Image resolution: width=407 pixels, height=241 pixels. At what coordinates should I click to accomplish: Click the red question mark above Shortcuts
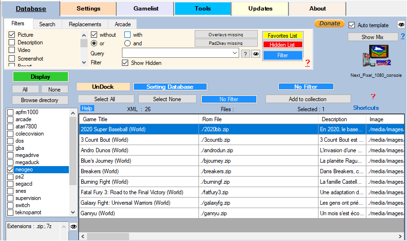point(373,96)
